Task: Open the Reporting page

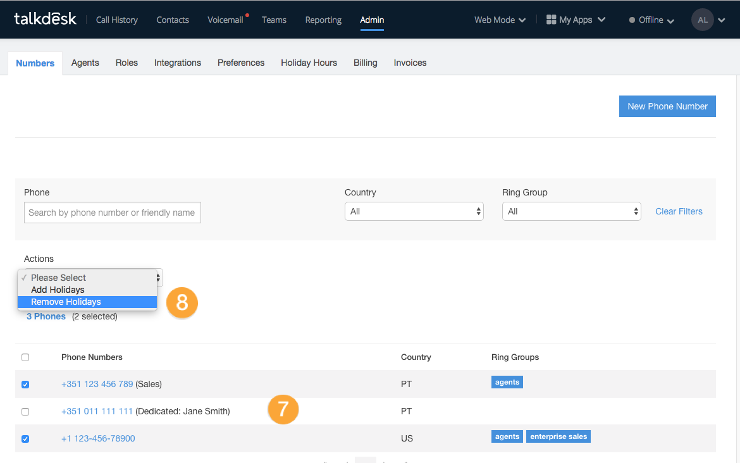Action: [x=323, y=20]
